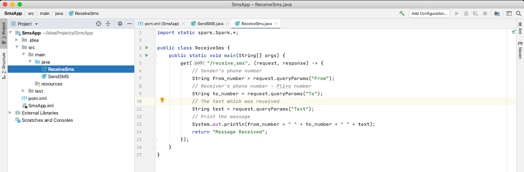Switch to the pom.xml (SmsApp) tab
524x172 pixels.
(x=162, y=24)
